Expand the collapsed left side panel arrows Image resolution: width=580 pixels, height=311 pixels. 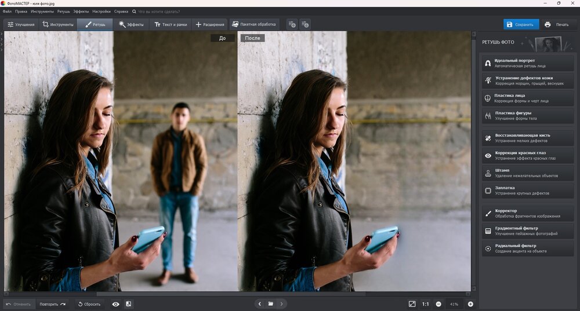(x=2, y=38)
